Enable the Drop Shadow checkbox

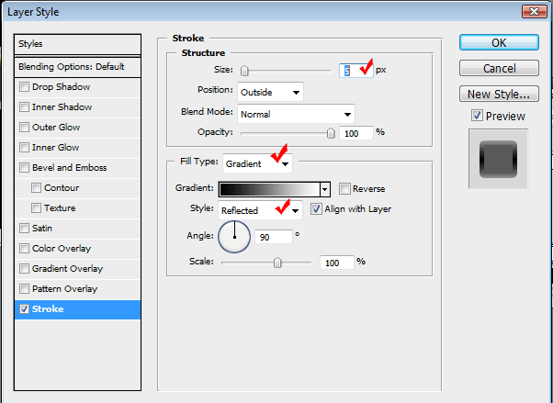click(x=24, y=86)
